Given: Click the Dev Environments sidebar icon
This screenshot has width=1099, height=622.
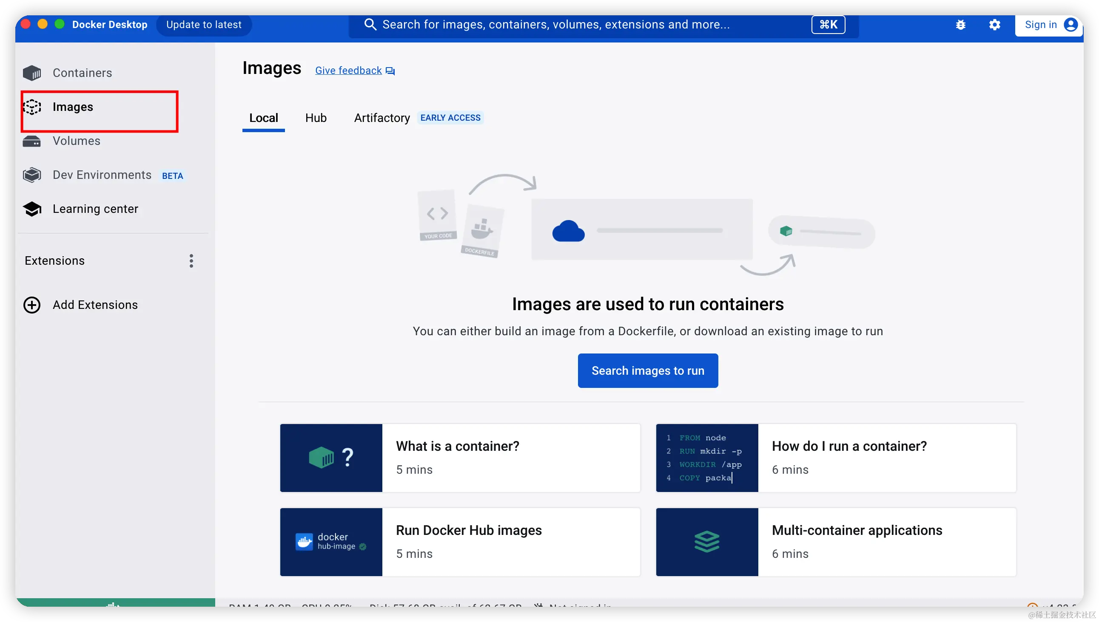Looking at the screenshot, I should 32,175.
